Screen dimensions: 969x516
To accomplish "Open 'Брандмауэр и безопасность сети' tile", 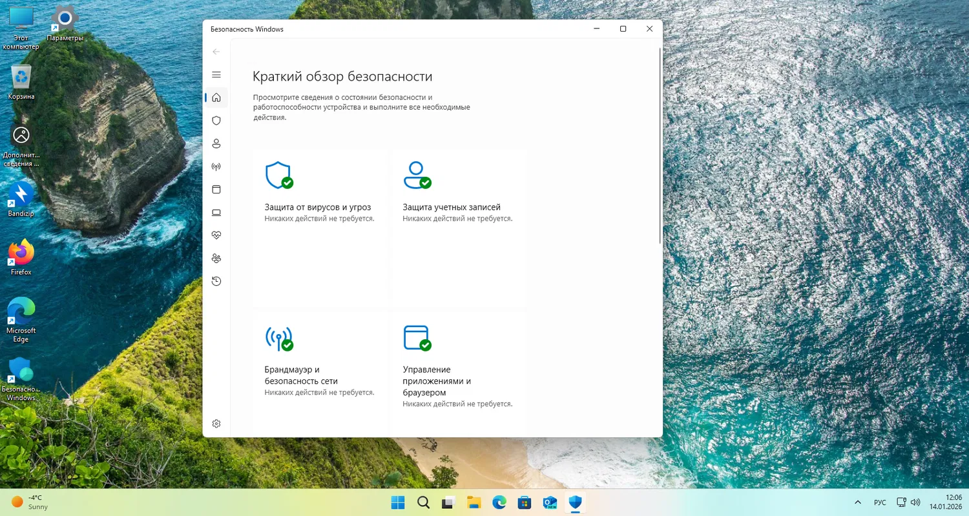I will (301, 375).
